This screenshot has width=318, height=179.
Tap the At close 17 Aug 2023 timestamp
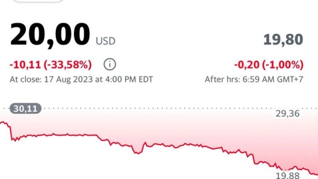[81, 79]
